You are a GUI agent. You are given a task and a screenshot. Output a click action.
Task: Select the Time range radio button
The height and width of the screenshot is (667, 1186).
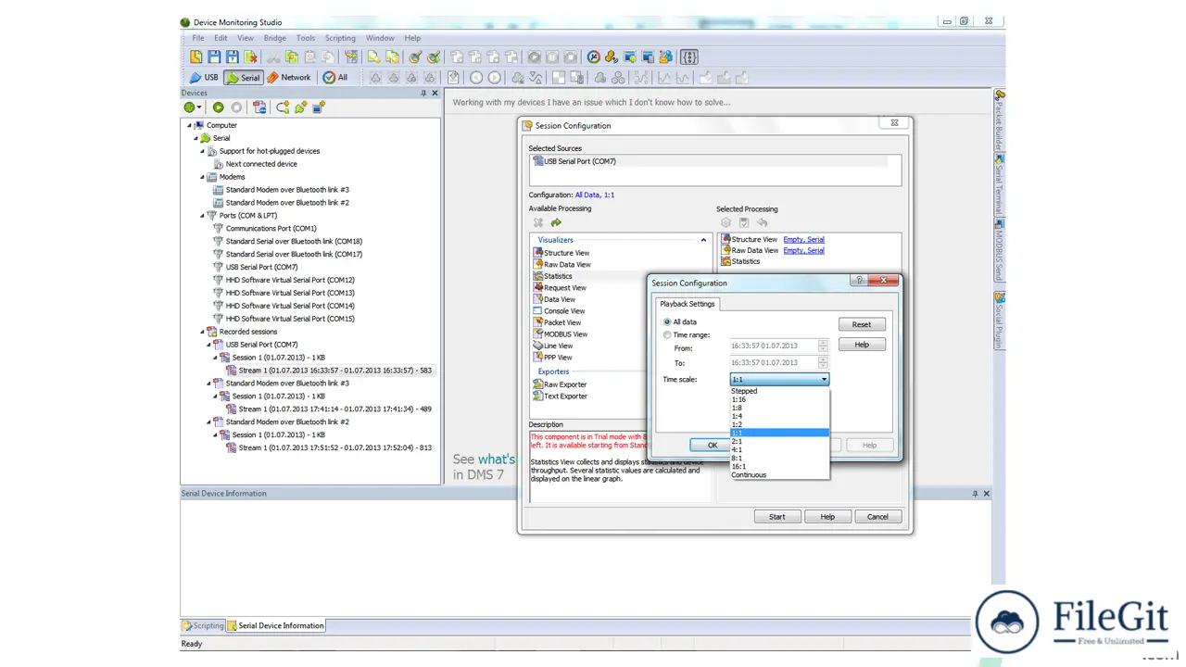[x=667, y=335]
